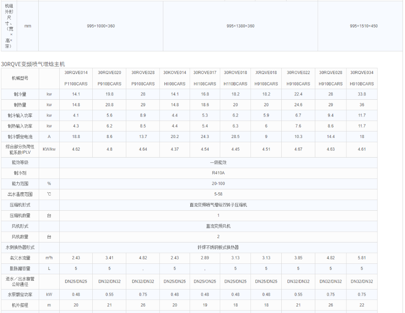The width and height of the screenshot is (405, 313).
Task: Select the 机械型号 header cell
Action: (x=20, y=78)
